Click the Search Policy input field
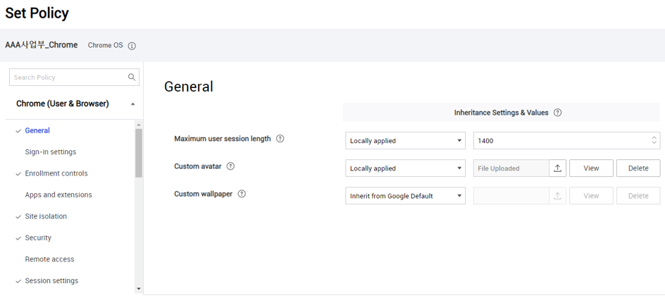The height and width of the screenshot is (298, 665). 68,77
